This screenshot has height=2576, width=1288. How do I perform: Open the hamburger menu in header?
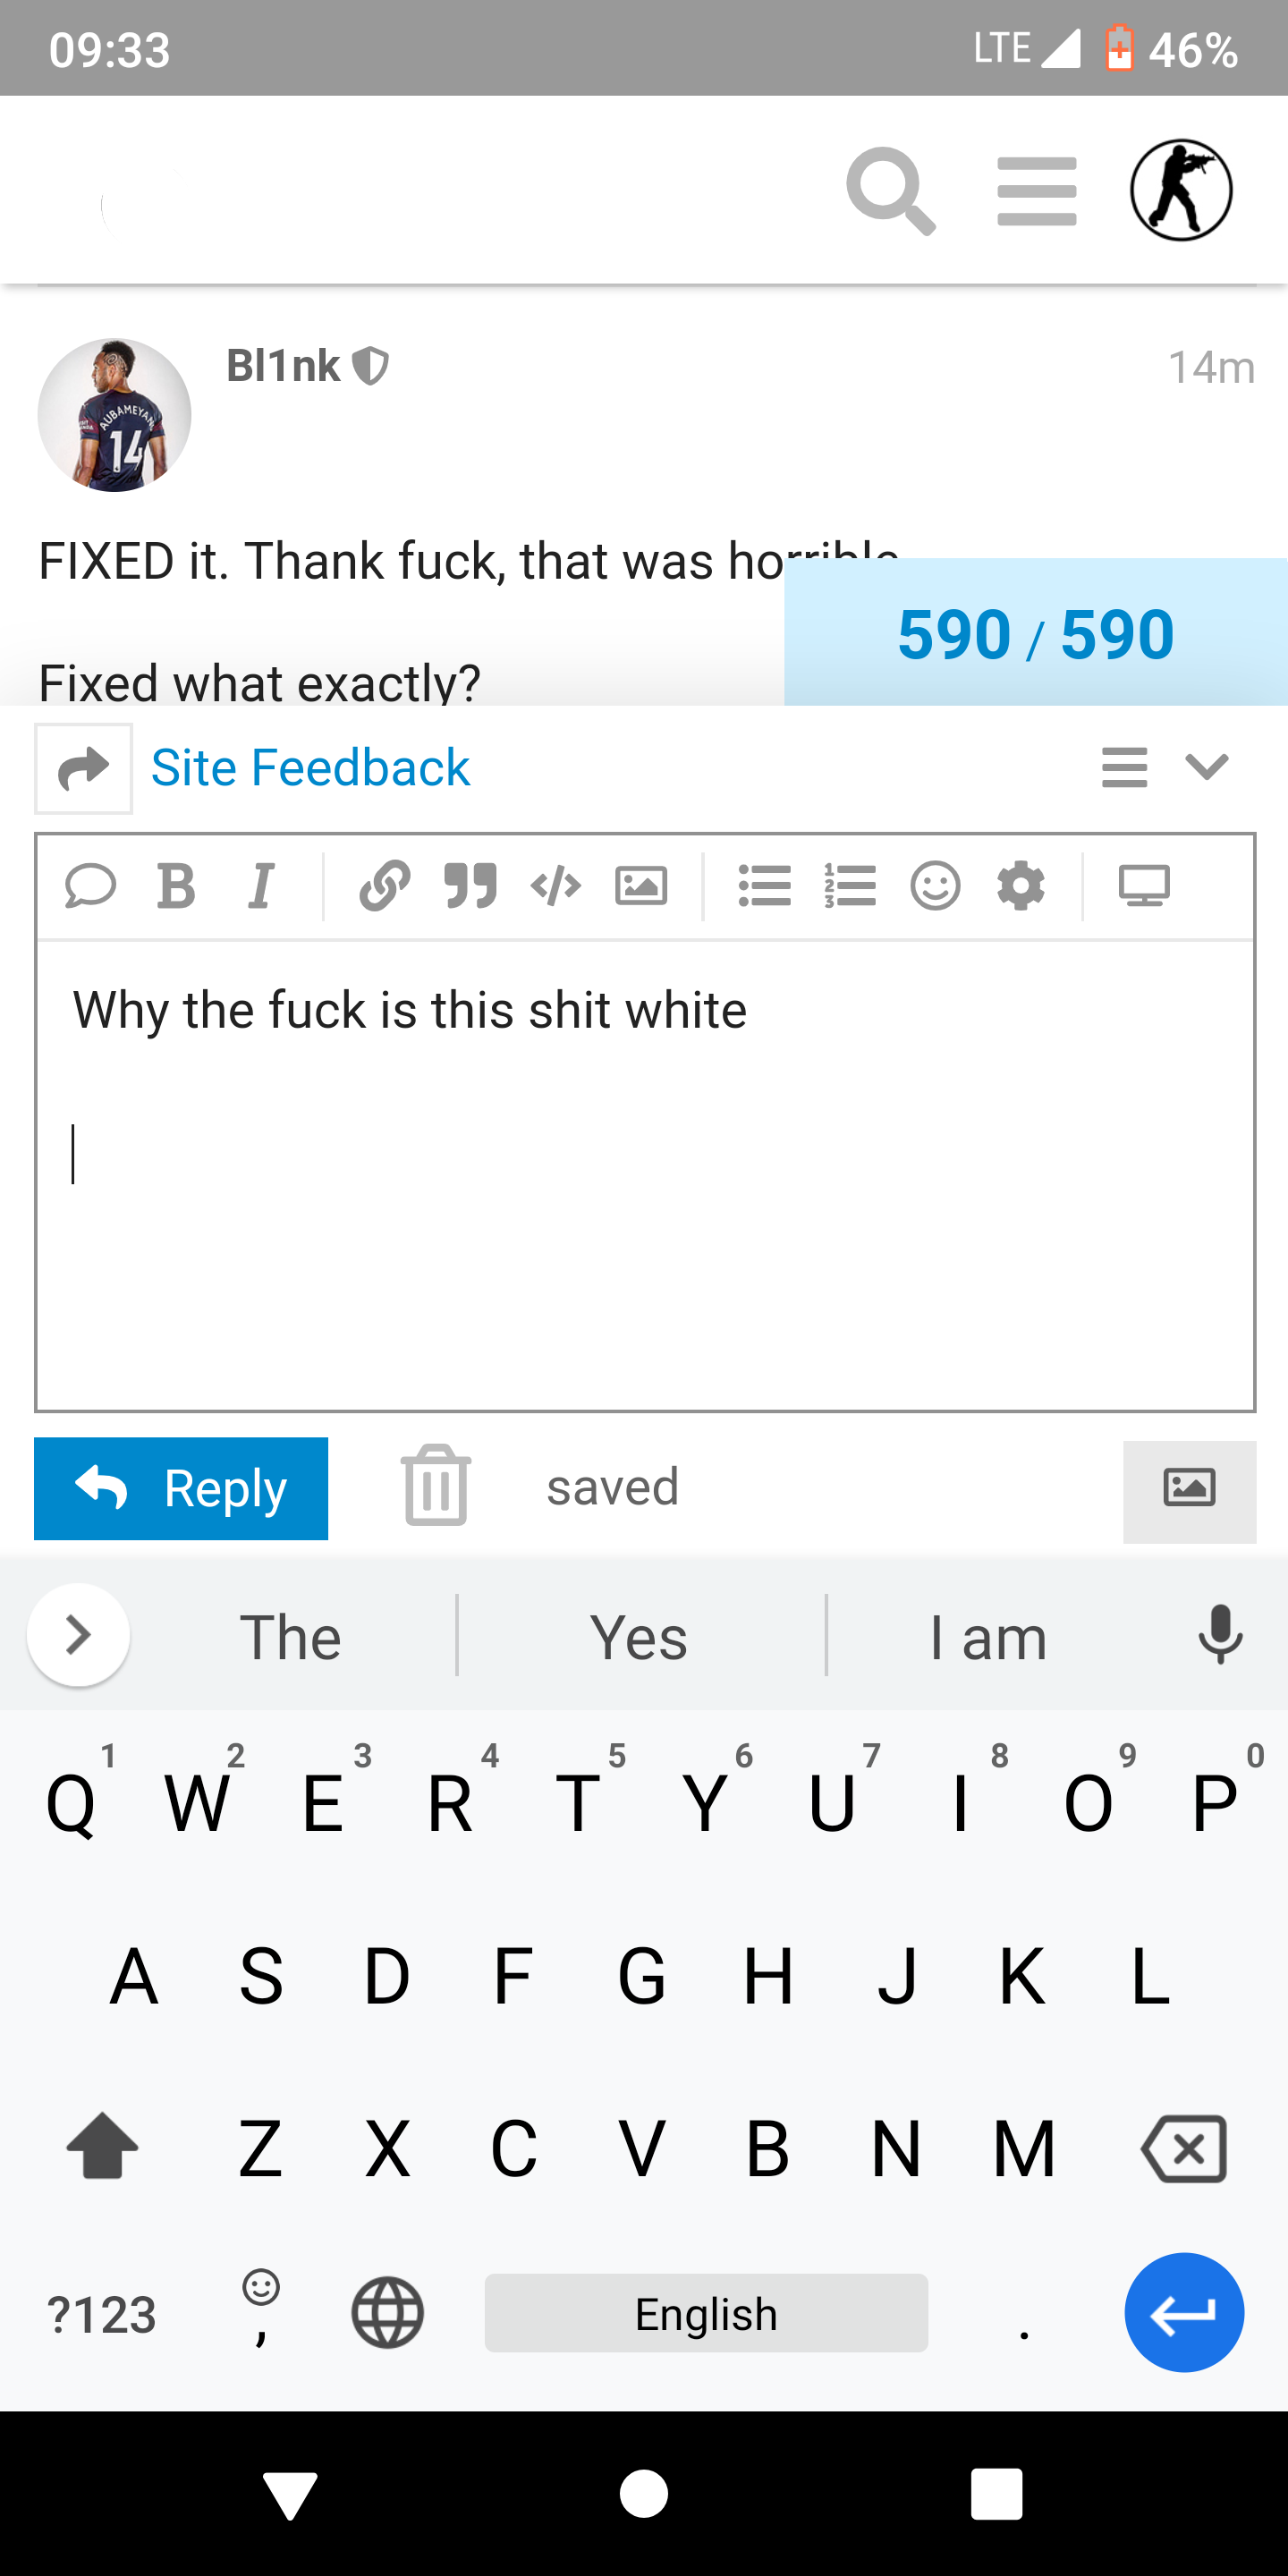1037,191
